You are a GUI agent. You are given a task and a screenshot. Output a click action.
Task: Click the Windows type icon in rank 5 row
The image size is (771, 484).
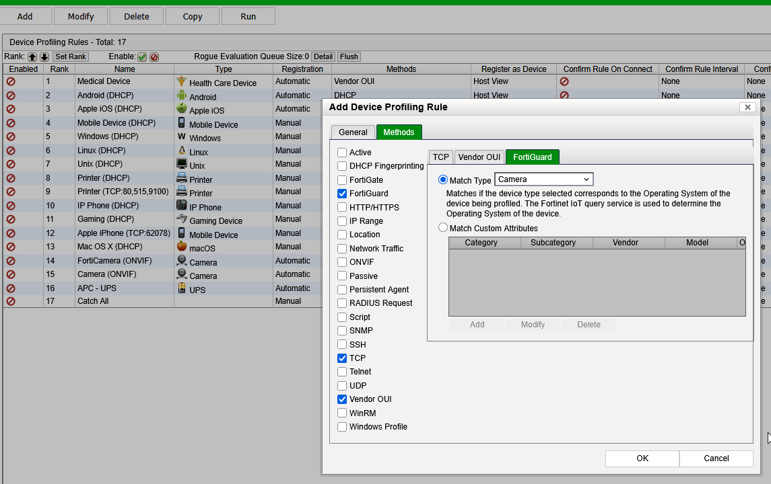click(181, 136)
